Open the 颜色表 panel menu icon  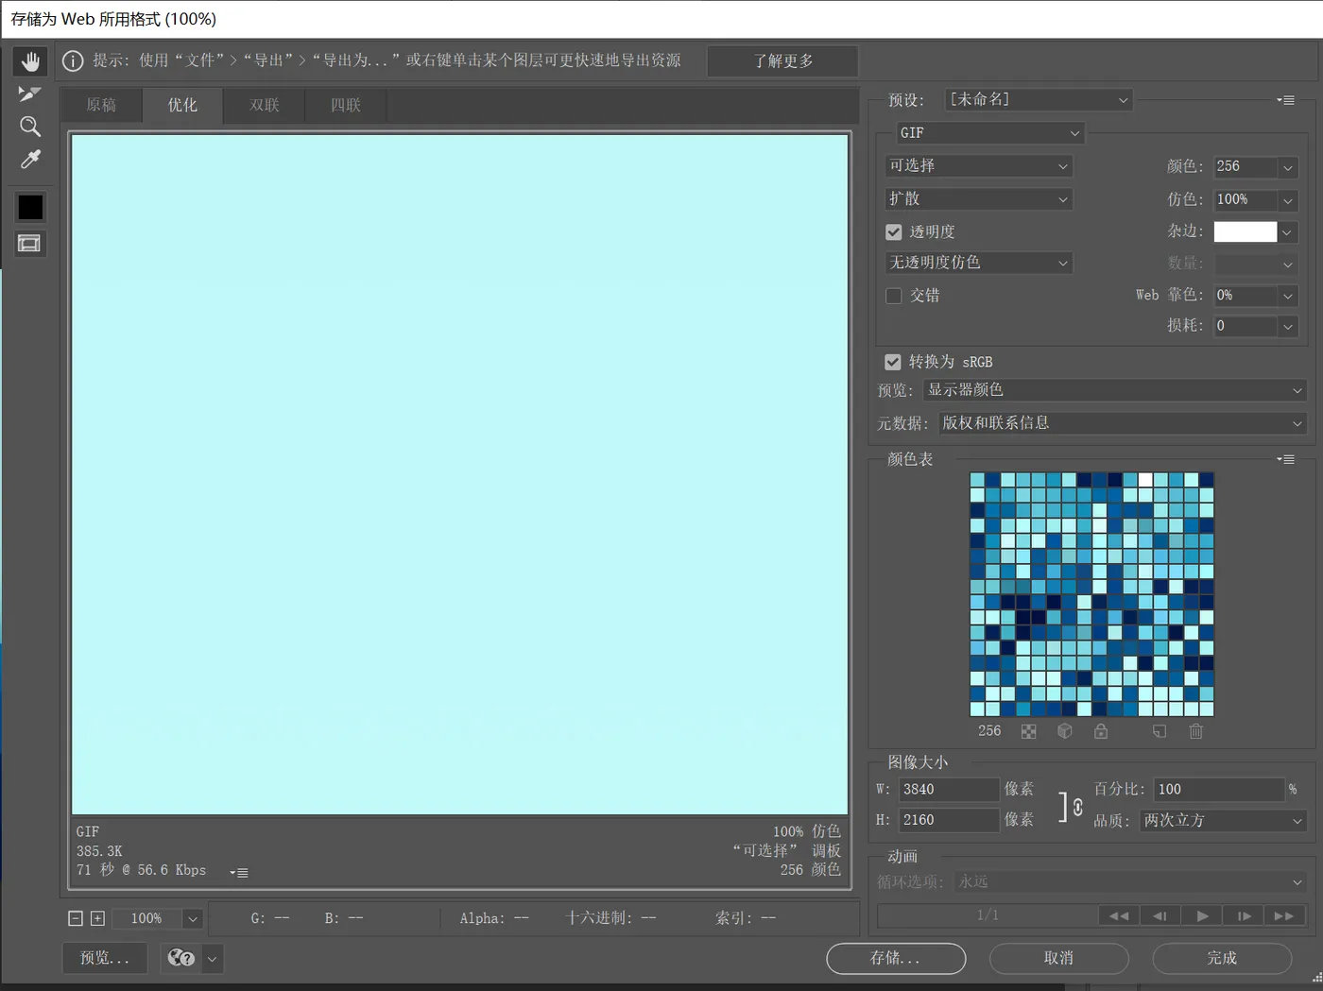[x=1285, y=459]
